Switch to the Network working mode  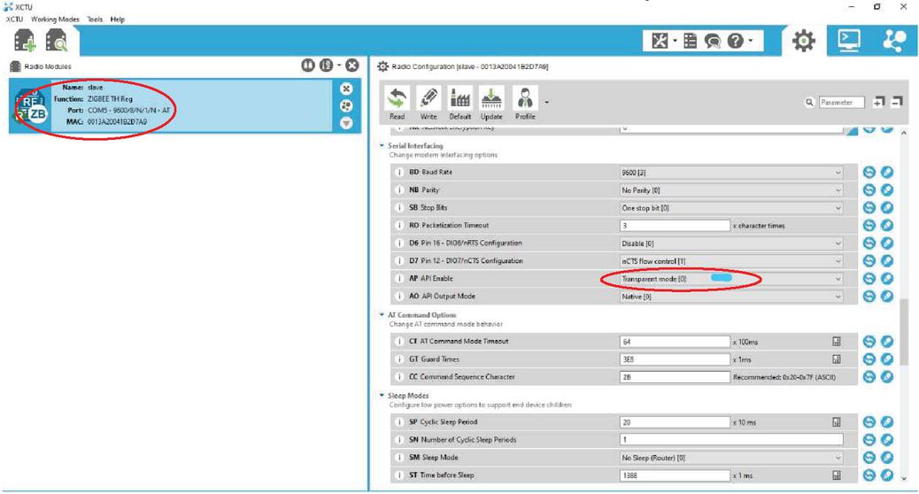(894, 41)
